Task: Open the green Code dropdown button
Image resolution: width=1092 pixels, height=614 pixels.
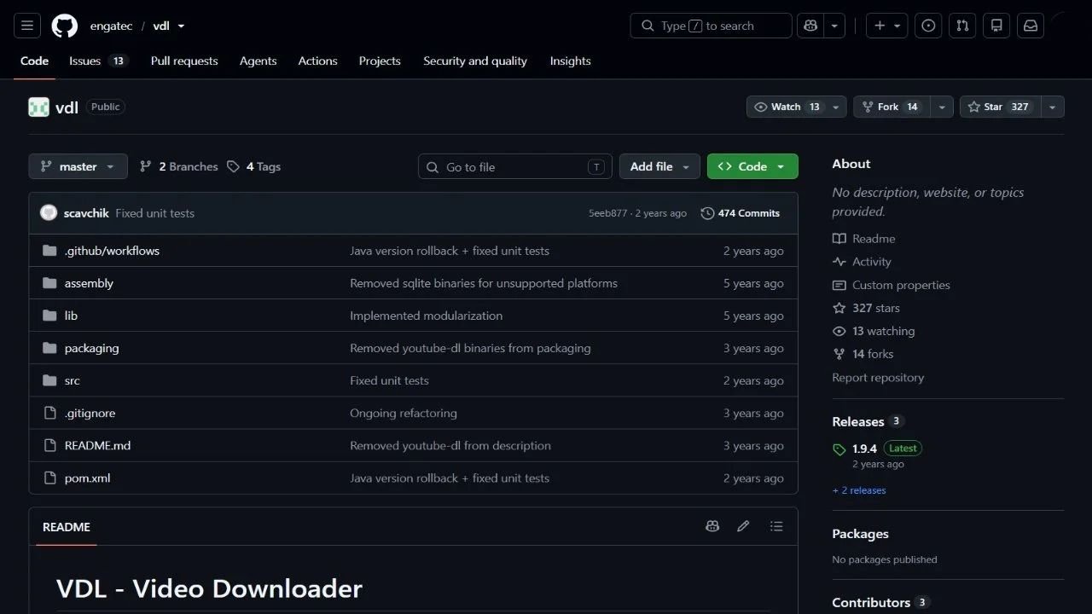Action: pos(752,166)
